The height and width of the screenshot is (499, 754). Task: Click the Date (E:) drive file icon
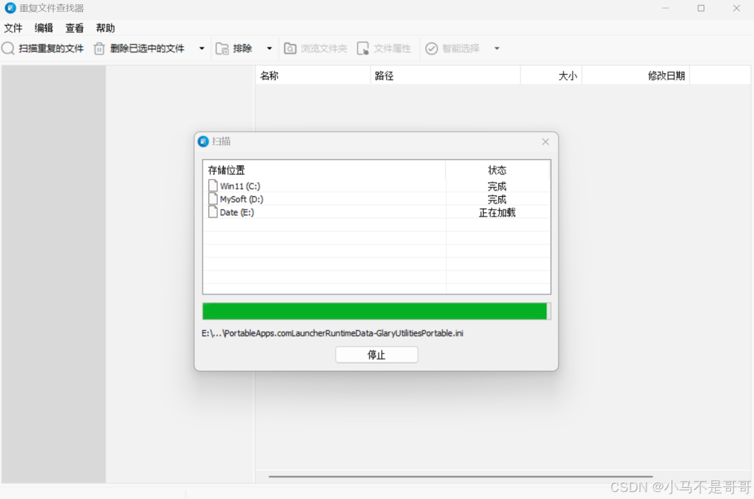point(212,212)
